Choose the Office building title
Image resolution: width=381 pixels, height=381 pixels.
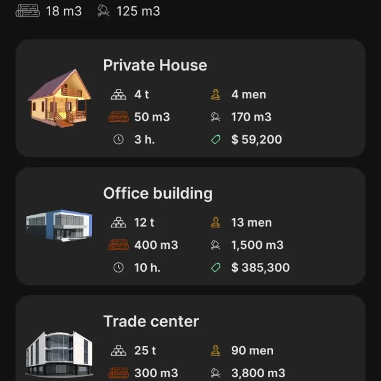[157, 194]
